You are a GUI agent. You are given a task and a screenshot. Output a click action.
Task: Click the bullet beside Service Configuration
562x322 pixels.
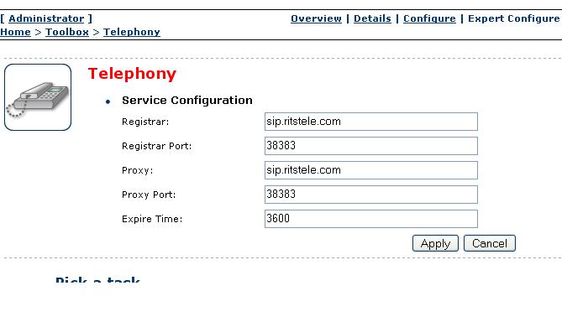[108, 101]
